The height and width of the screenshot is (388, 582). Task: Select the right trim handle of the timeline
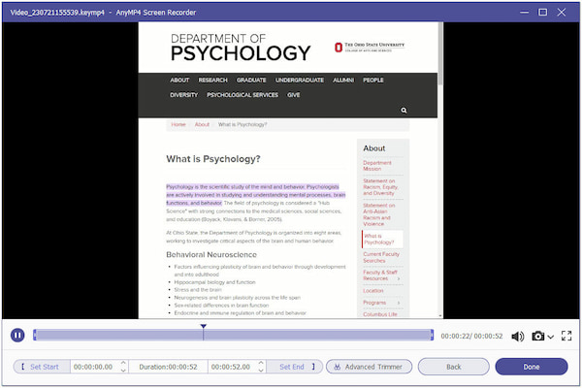pyautogui.click(x=432, y=336)
